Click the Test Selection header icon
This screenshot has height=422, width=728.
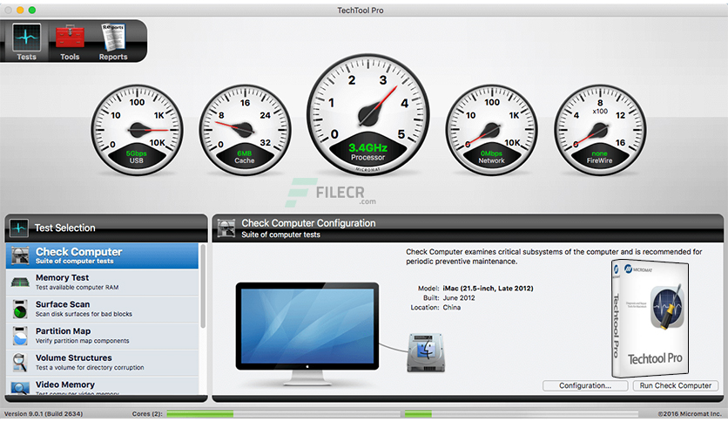tap(18, 228)
